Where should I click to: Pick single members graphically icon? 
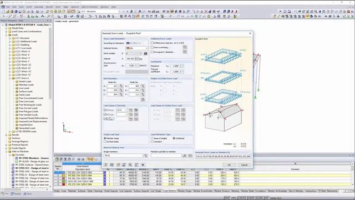(x=146, y=156)
